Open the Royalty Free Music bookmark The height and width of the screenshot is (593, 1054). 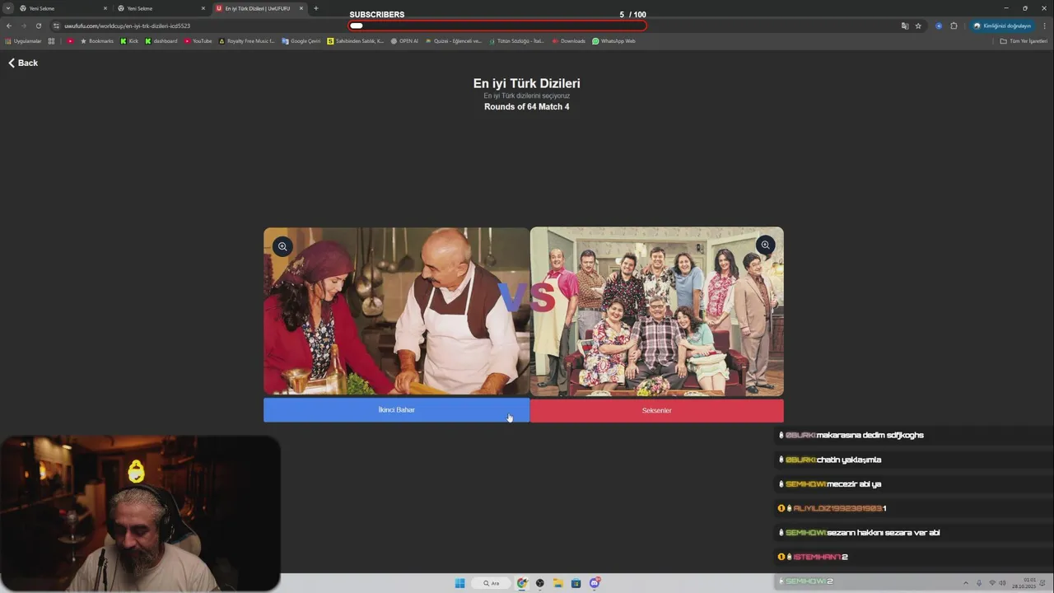247,41
